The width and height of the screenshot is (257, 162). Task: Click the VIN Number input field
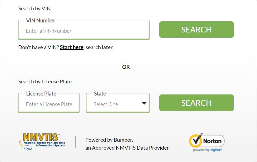84,30
